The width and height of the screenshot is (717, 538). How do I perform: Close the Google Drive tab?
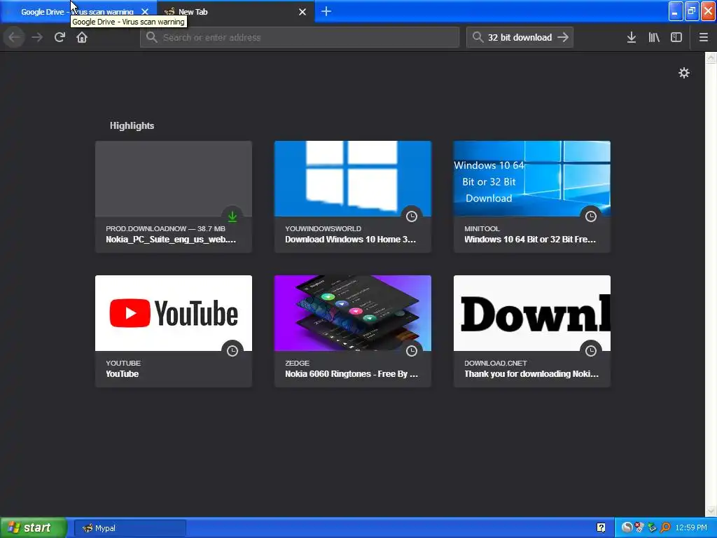pos(145,12)
